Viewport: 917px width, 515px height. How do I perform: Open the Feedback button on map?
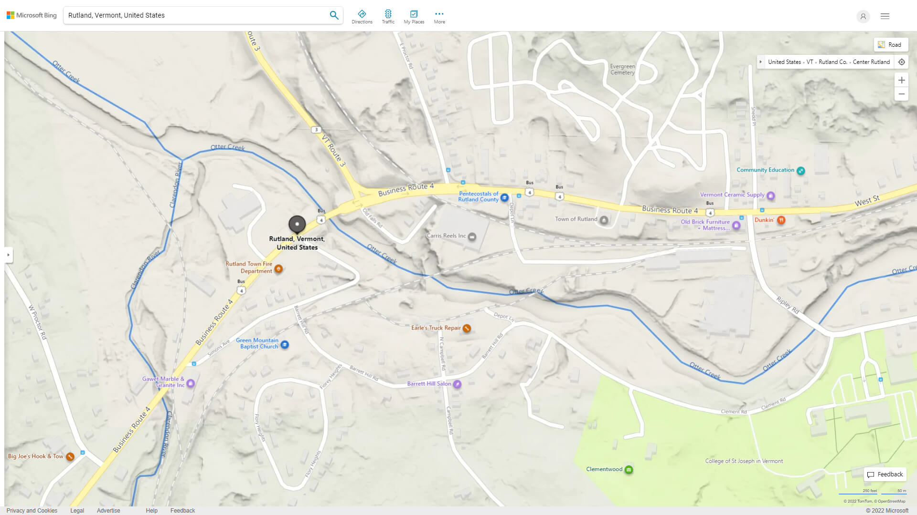(885, 474)
